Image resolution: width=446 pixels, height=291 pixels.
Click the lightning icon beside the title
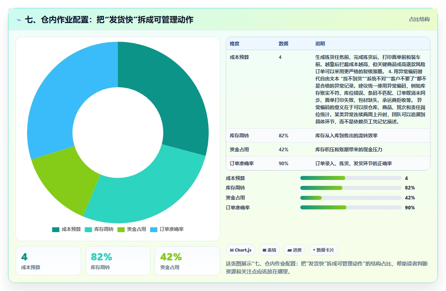[19, 20]
